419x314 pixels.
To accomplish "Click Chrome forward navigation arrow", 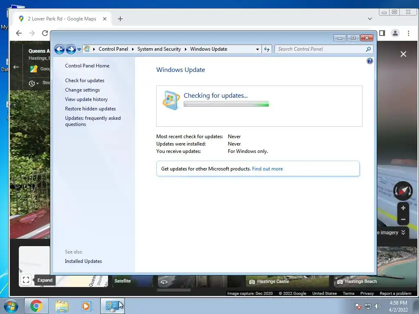I will pos(32,33).
